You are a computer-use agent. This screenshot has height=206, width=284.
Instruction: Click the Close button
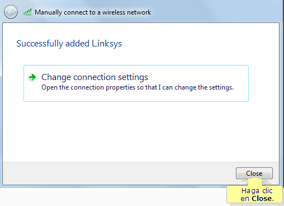coord(254,174)
